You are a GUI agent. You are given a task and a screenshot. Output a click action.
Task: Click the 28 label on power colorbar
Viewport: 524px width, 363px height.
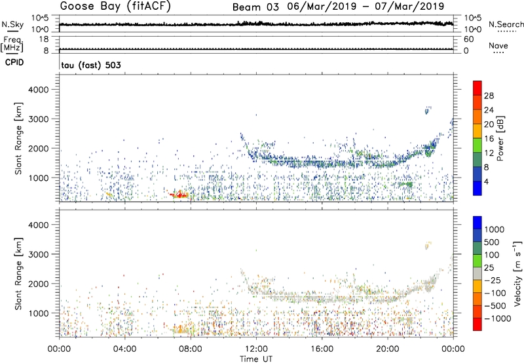point(489,96)
